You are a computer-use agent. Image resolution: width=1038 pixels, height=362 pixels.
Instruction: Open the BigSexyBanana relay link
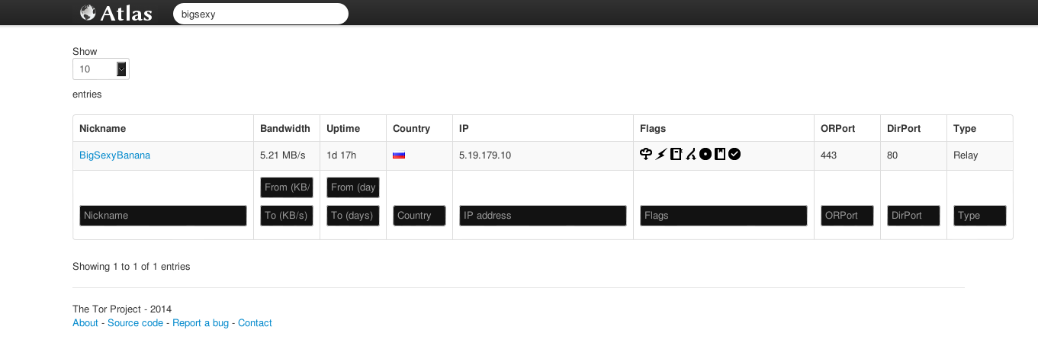click(114, 155)
